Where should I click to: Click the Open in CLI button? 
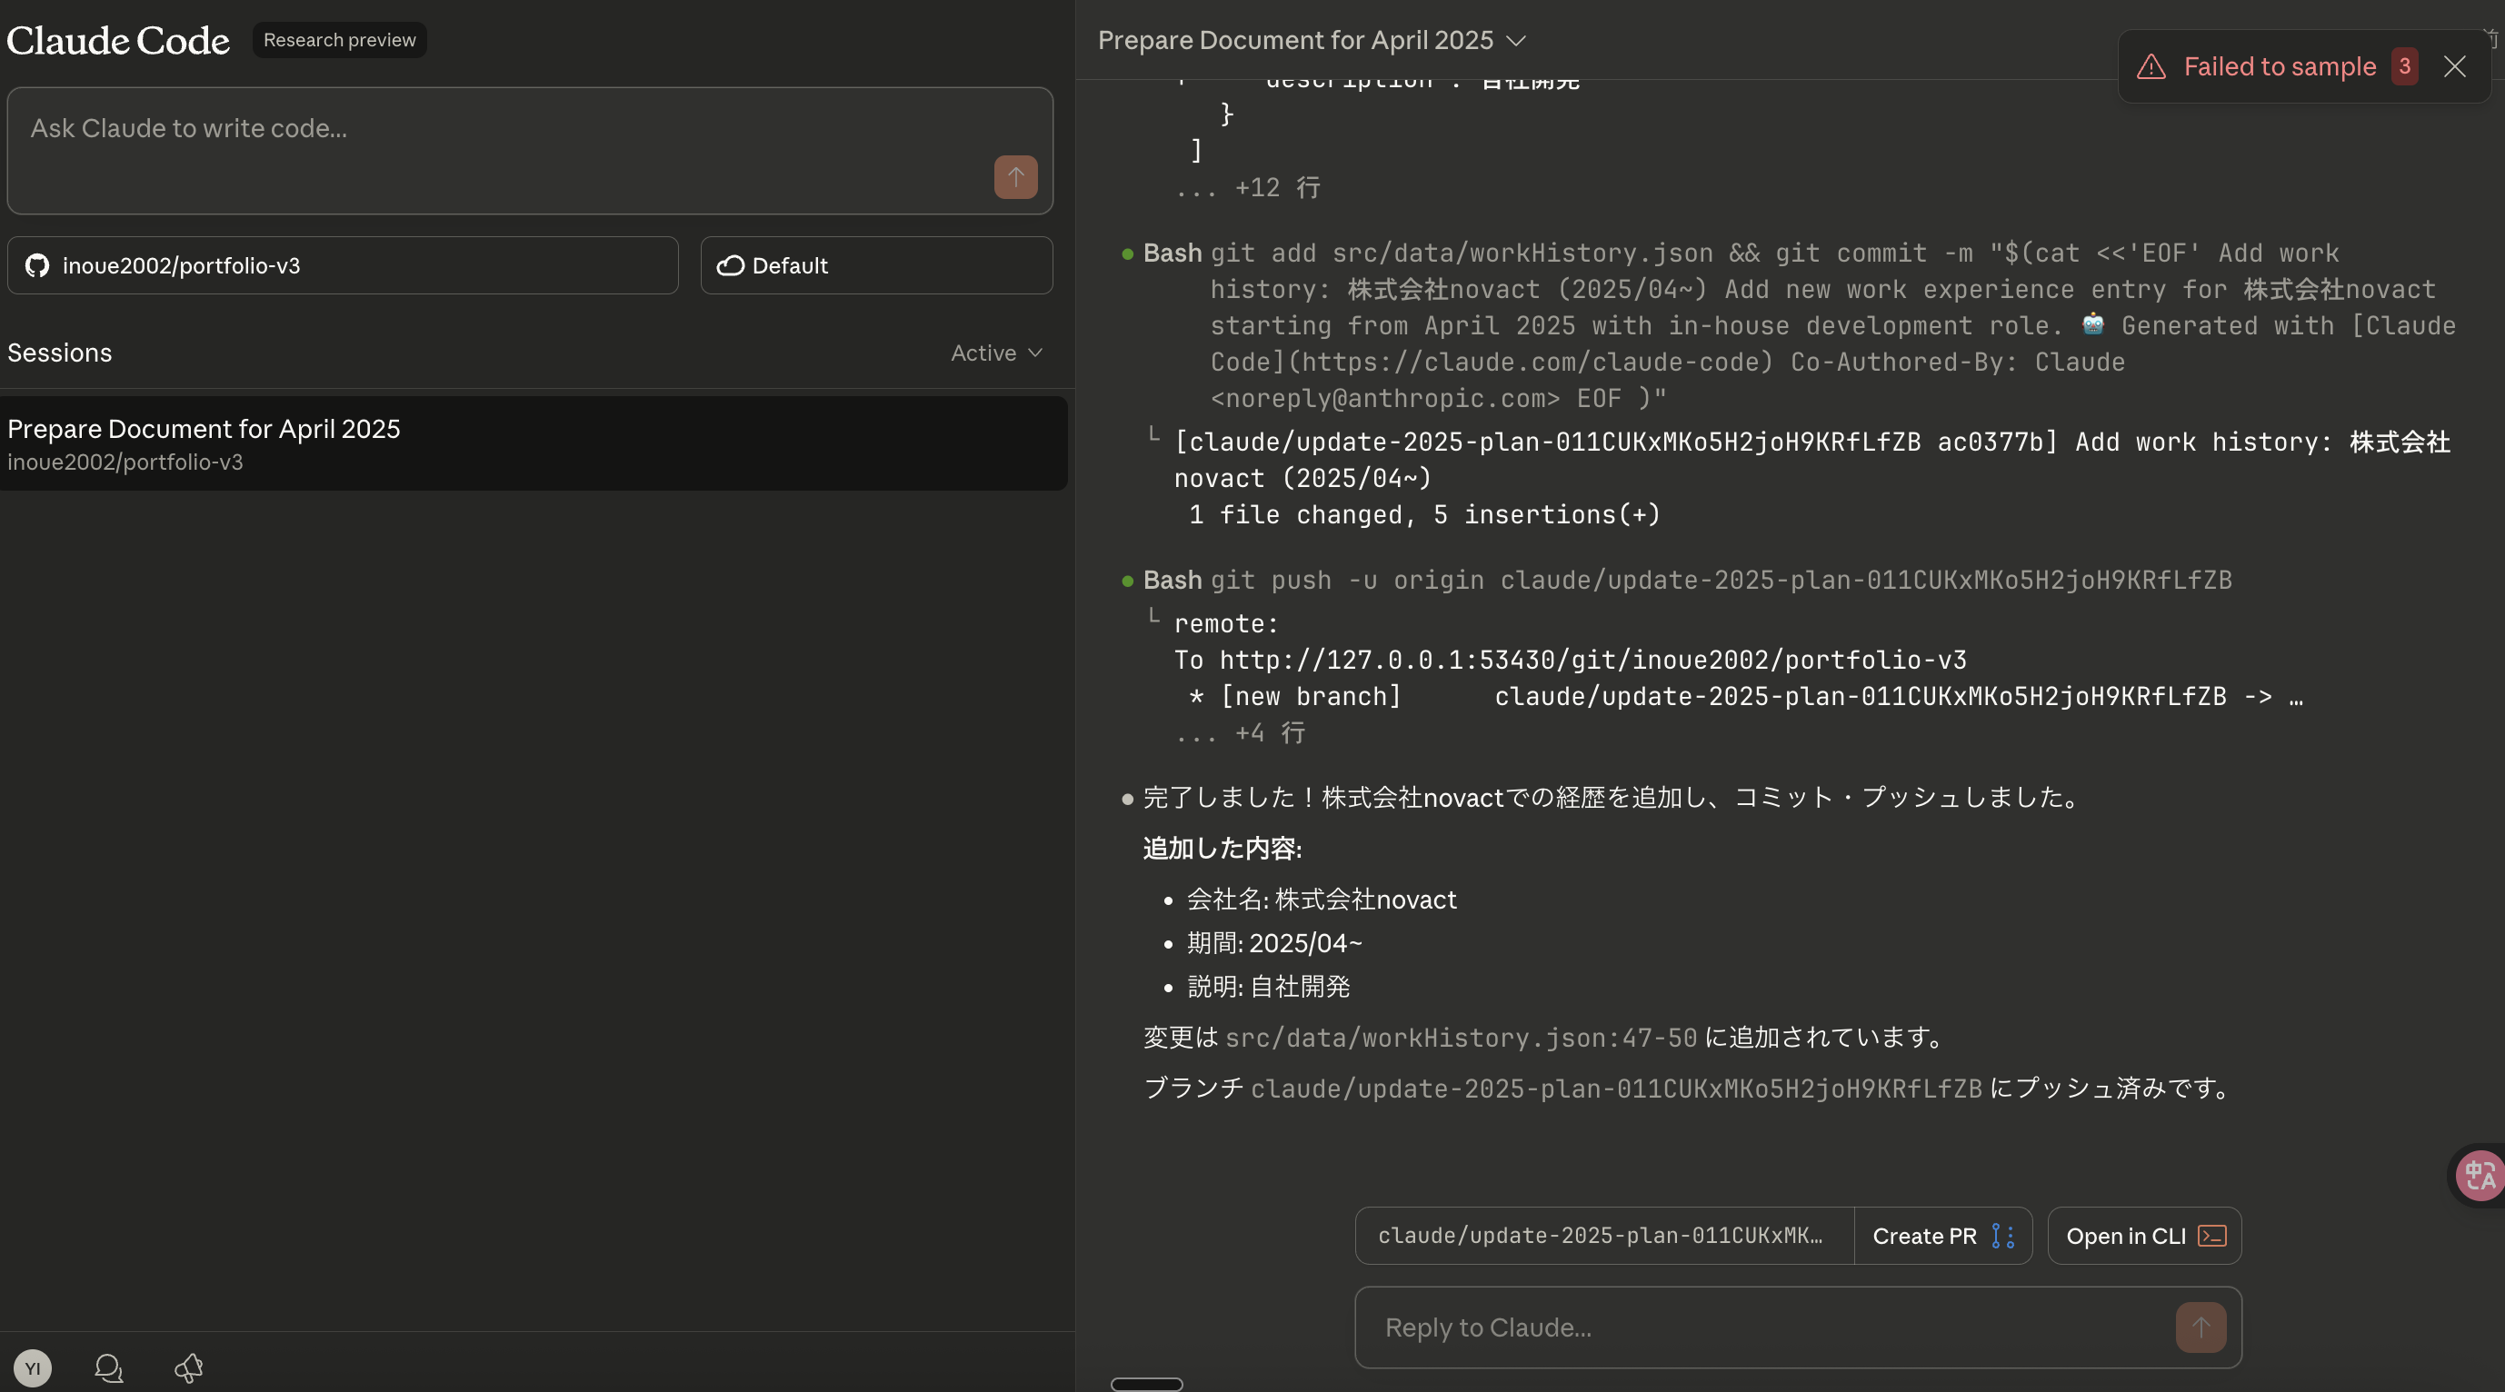point(2144,1236)
